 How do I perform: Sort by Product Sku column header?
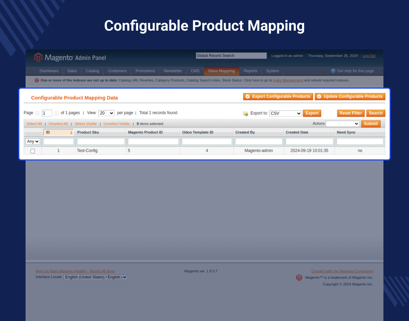coord(88,132)
